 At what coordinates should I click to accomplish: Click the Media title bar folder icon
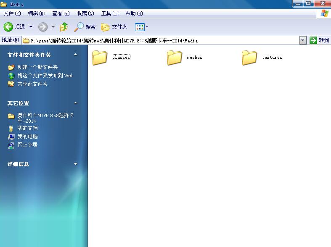click(3, 4)
